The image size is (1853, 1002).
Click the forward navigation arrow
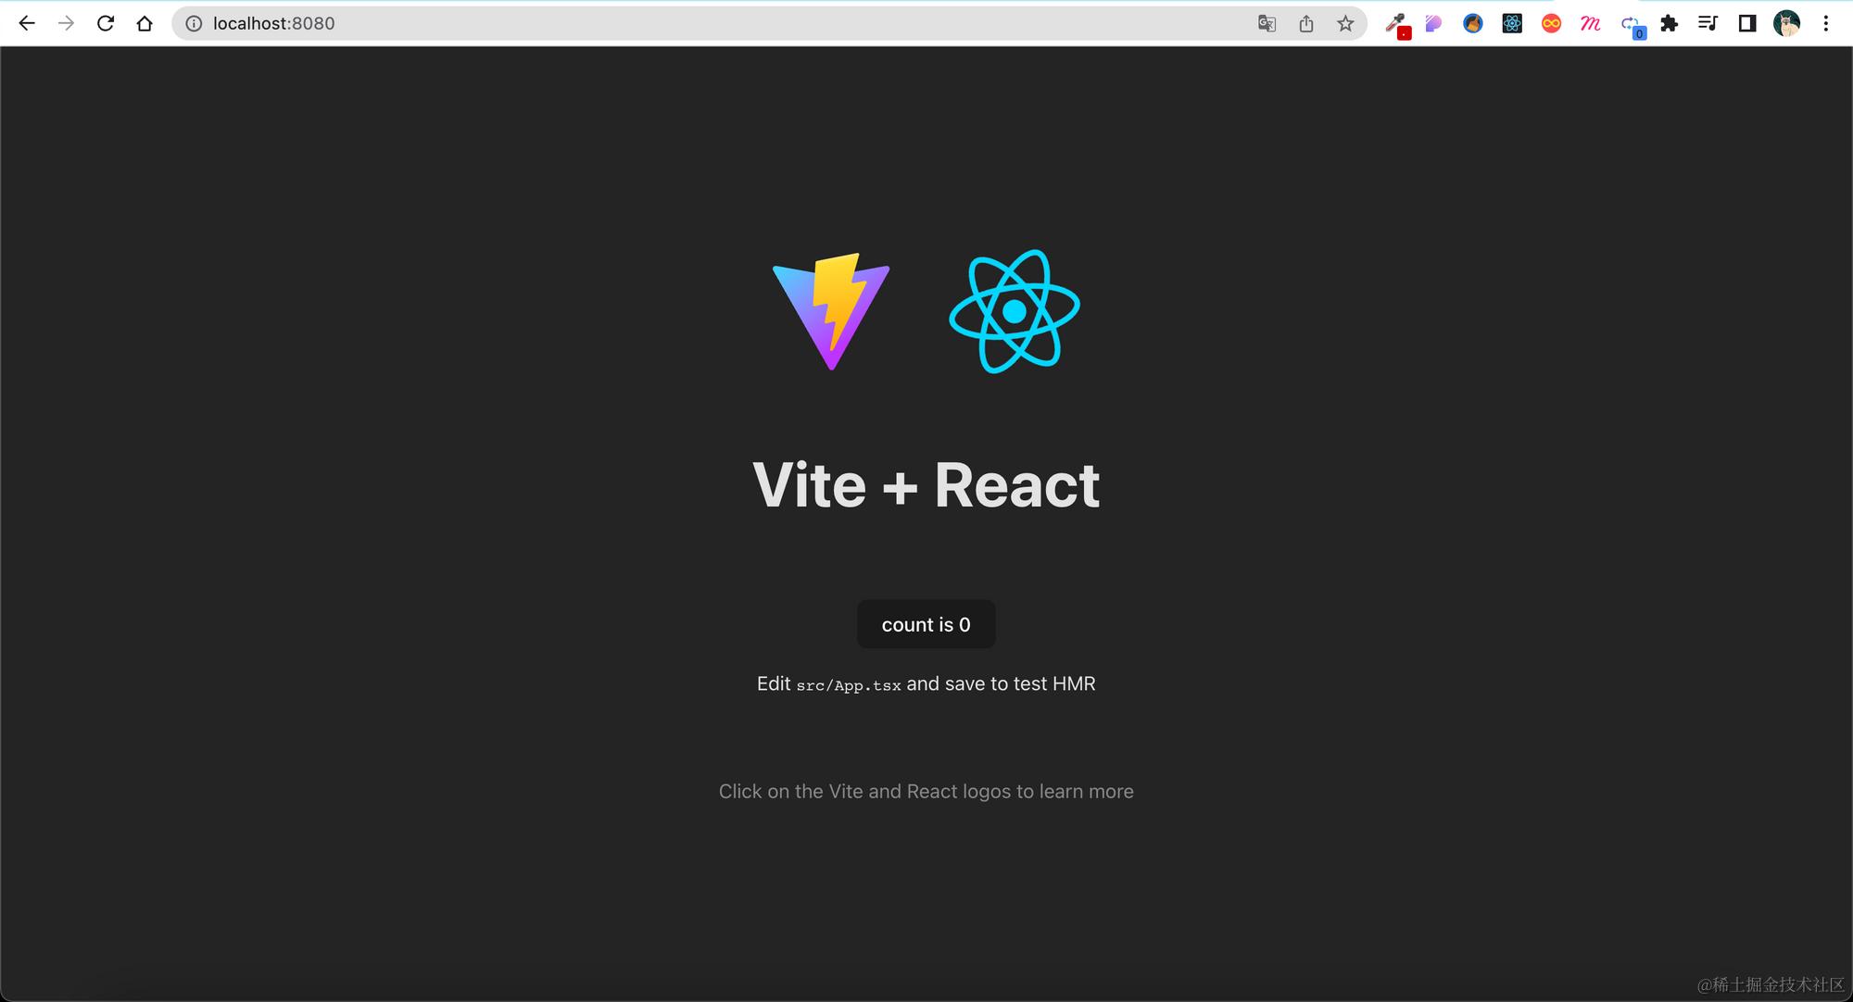(66, 23)
